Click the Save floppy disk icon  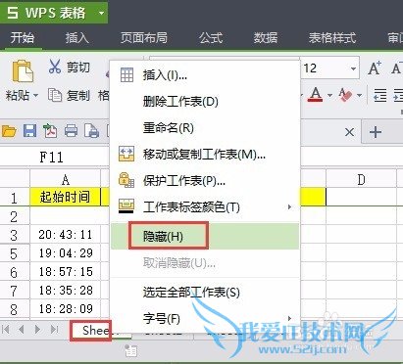(x=29, y=131)
